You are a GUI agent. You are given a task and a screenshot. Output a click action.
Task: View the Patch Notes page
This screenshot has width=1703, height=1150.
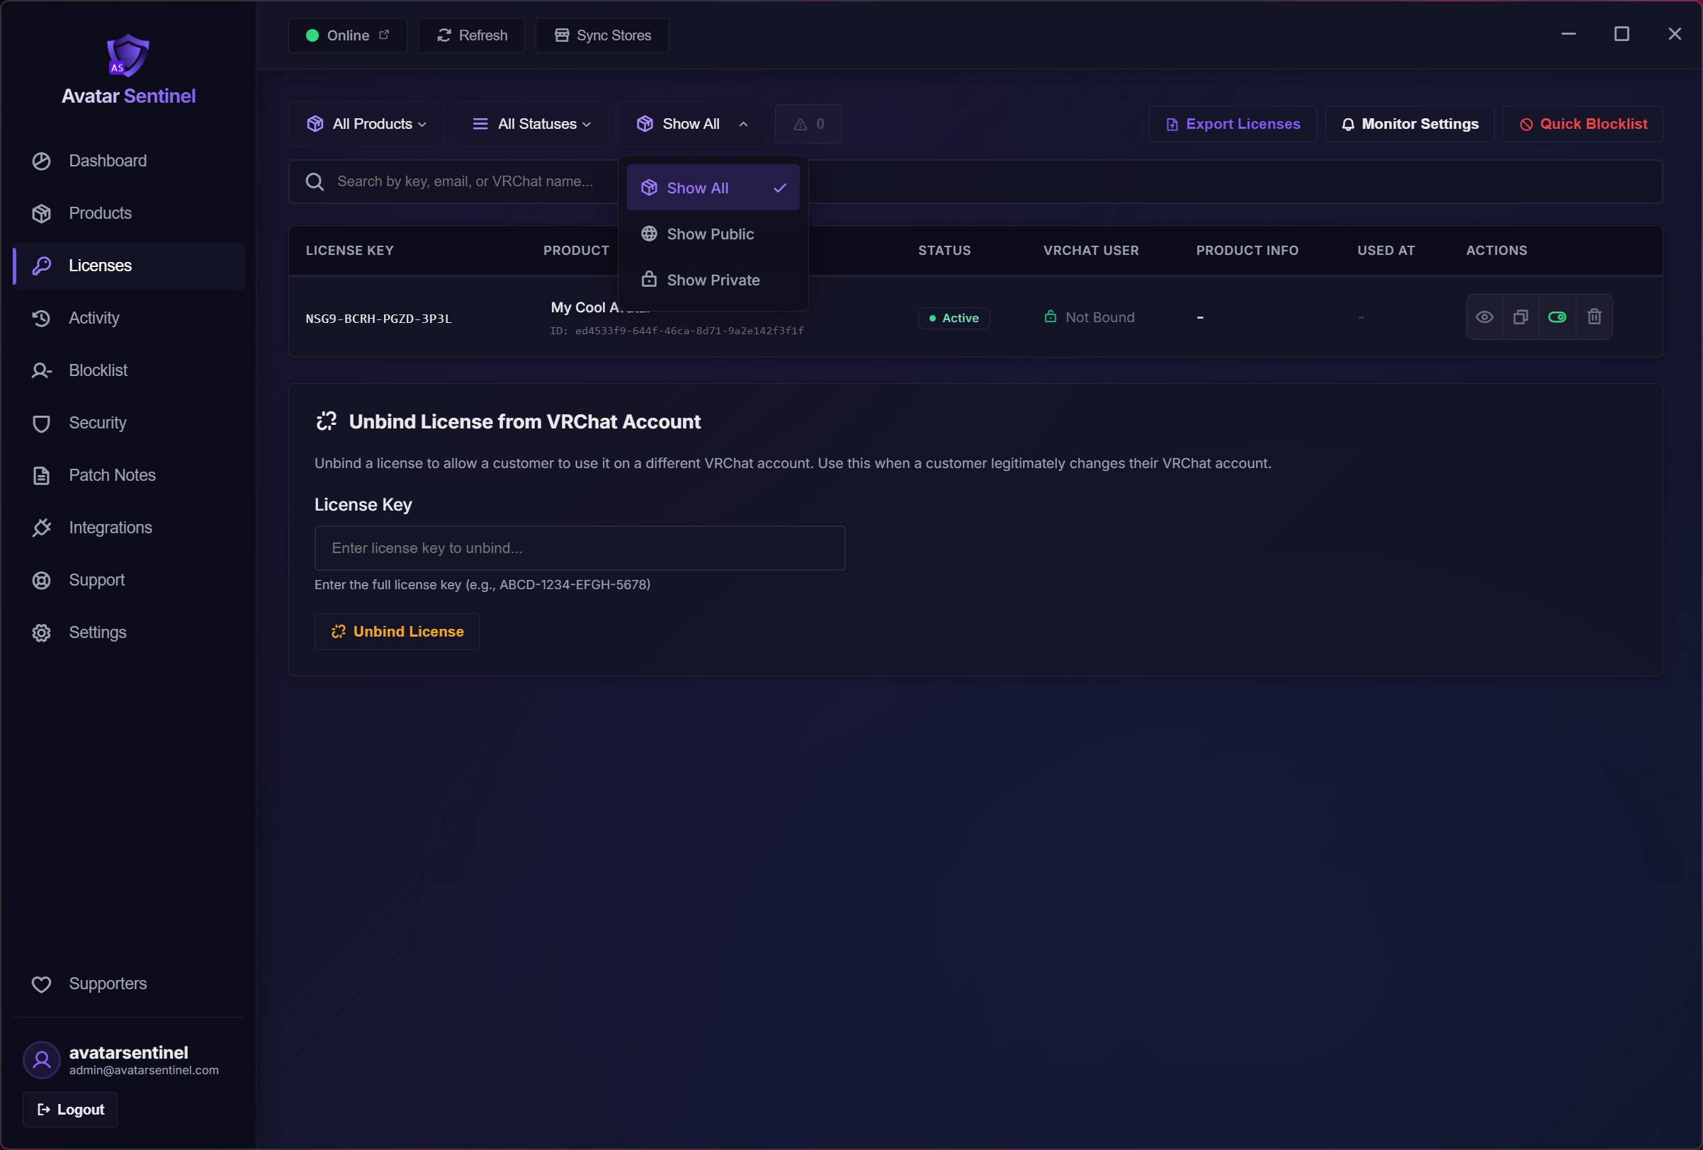pos(129,475)
